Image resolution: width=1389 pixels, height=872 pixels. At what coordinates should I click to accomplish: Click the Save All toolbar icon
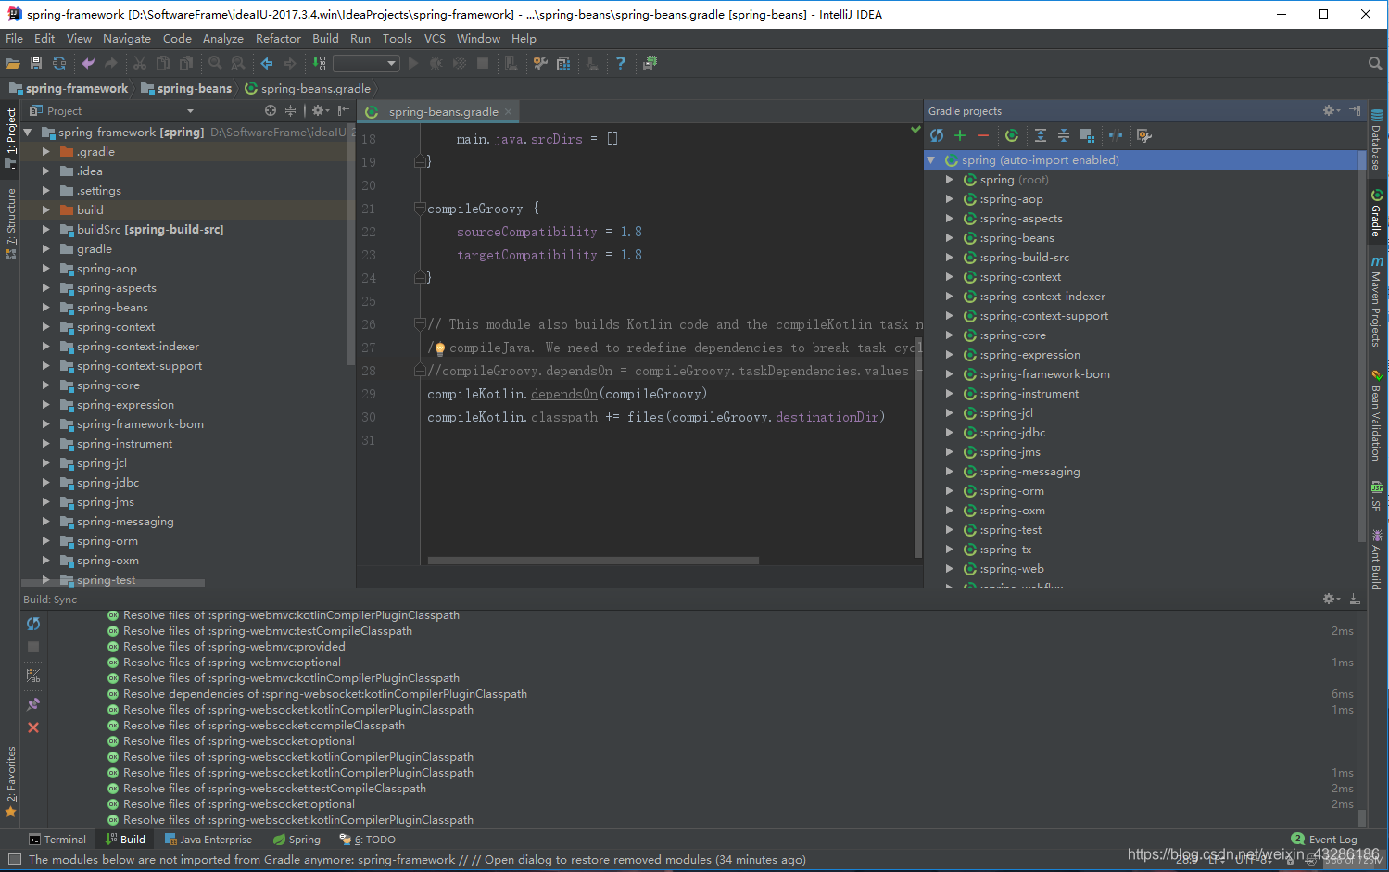coord(36,64)
